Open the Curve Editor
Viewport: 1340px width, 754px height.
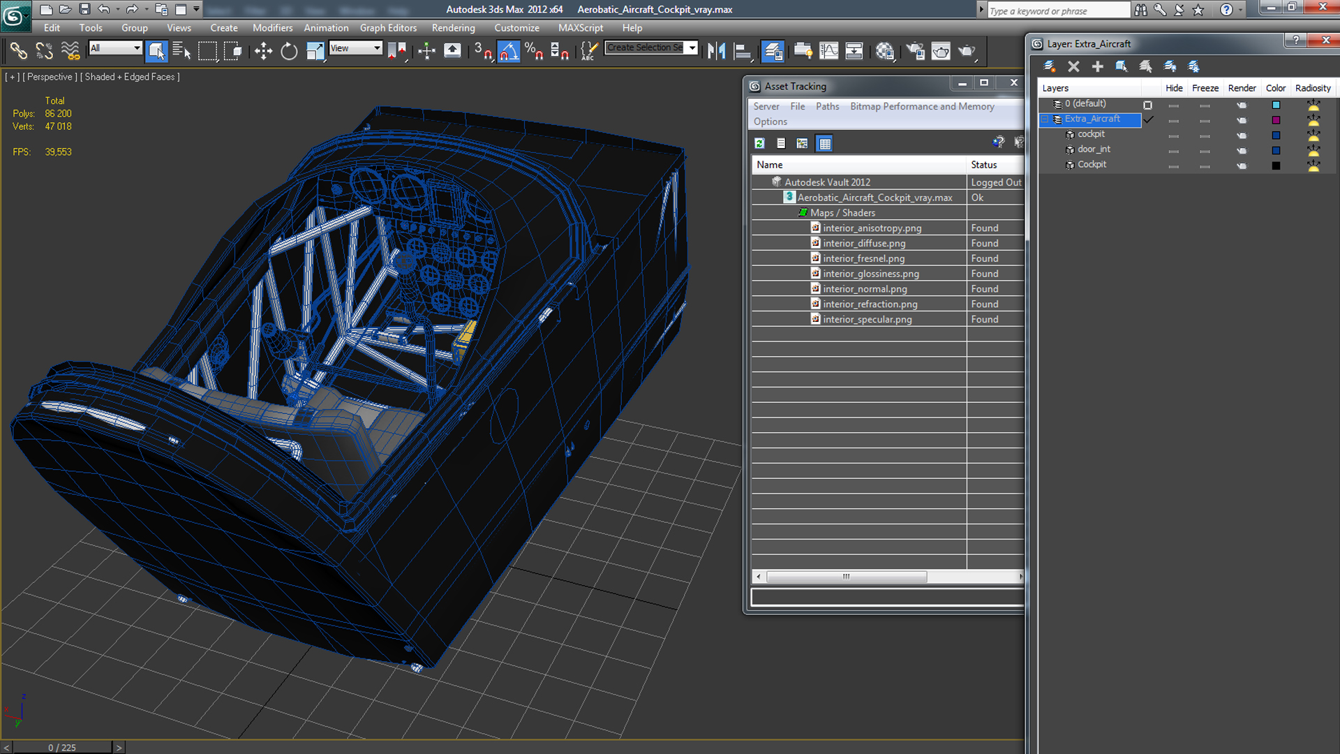coord(829,51)
